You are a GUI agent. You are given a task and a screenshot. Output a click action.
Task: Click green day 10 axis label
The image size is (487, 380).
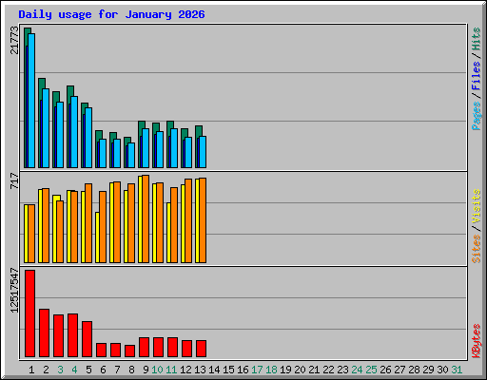pyautogui.click(x=157, y=370)
